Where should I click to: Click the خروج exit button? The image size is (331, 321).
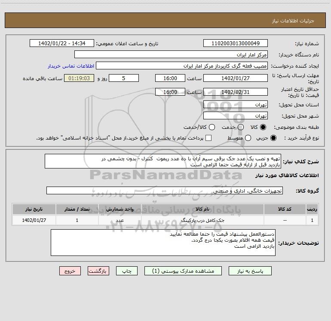pos(70,271)
